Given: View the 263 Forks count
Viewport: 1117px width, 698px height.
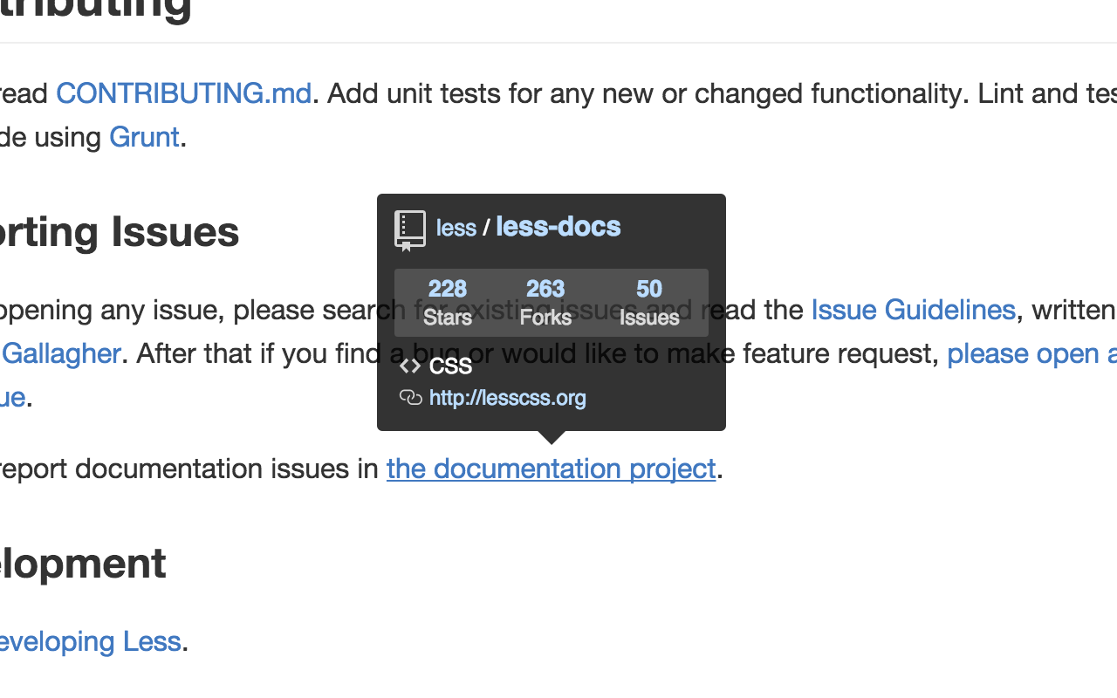Looking at the screenshot, I should coord(545,302).
